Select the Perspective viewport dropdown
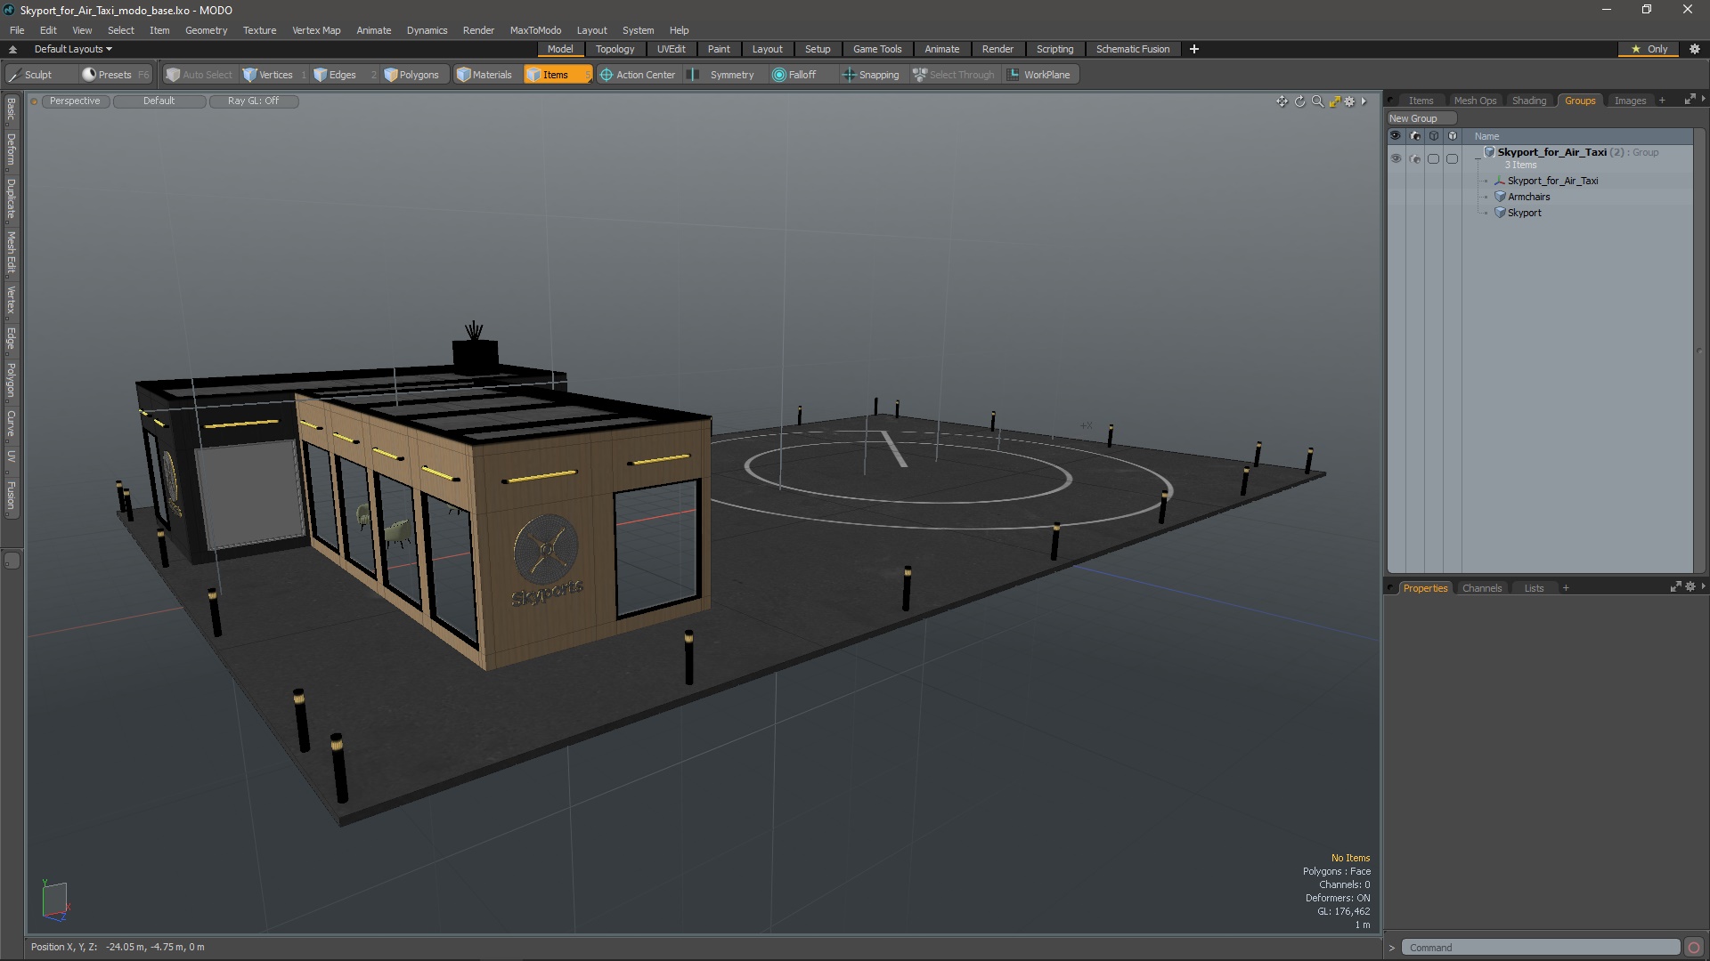The height and width of the screenshot is (961, 1710). pyautogui.click(x=74, y=101)
